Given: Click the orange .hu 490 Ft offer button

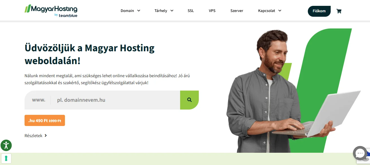Looking at the screenshot, I should (x=45, y=120).
